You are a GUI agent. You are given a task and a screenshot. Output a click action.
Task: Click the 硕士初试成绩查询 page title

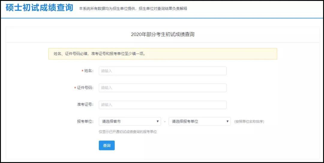pyautogui.click(x=39, y=8)
